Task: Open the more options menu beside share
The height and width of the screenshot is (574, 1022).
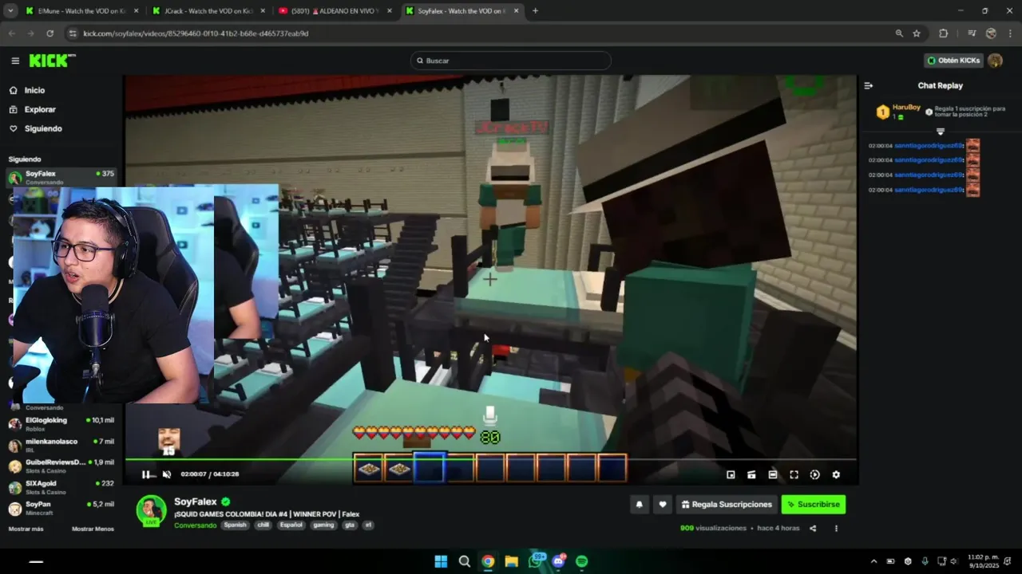Action: (836, 529)
